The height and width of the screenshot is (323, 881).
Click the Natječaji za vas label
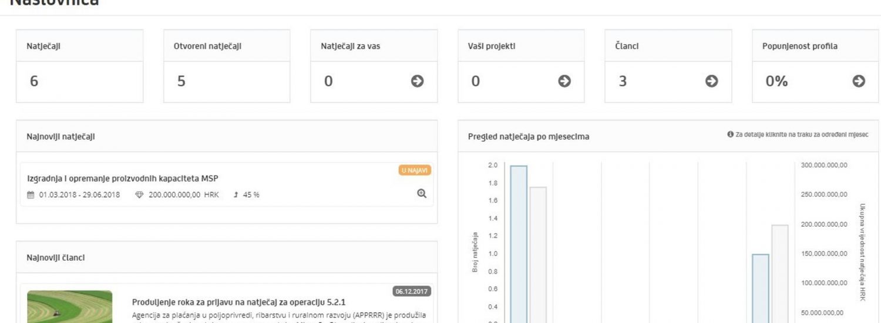(x=351, y=46)
